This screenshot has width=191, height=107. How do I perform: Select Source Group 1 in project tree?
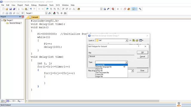pyautogui.click(x=16, y=23)
